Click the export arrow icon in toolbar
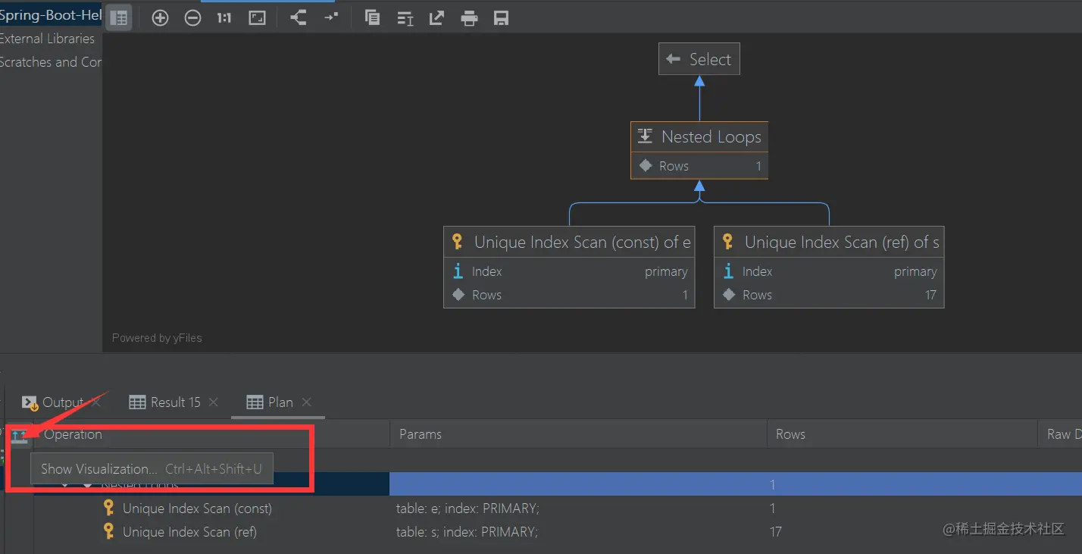 436,18
